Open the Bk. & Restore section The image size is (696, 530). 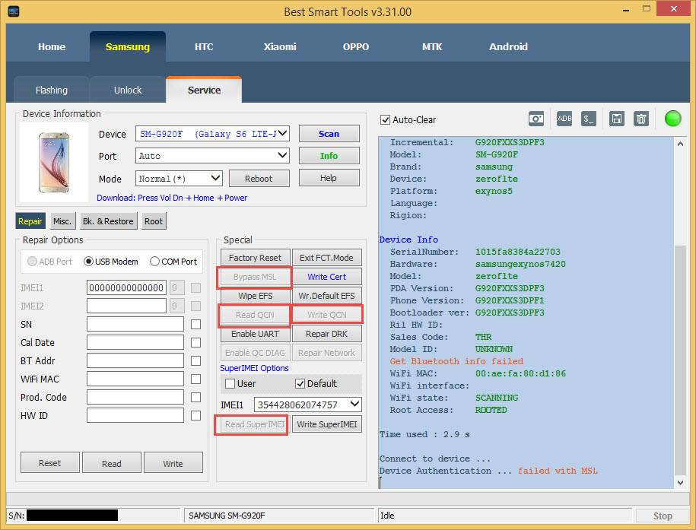tap(108, 221)
